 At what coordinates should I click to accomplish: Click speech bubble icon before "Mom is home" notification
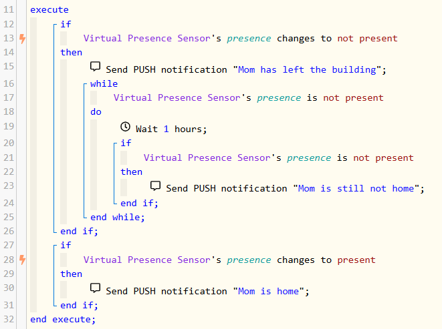(x=96, y=290)
